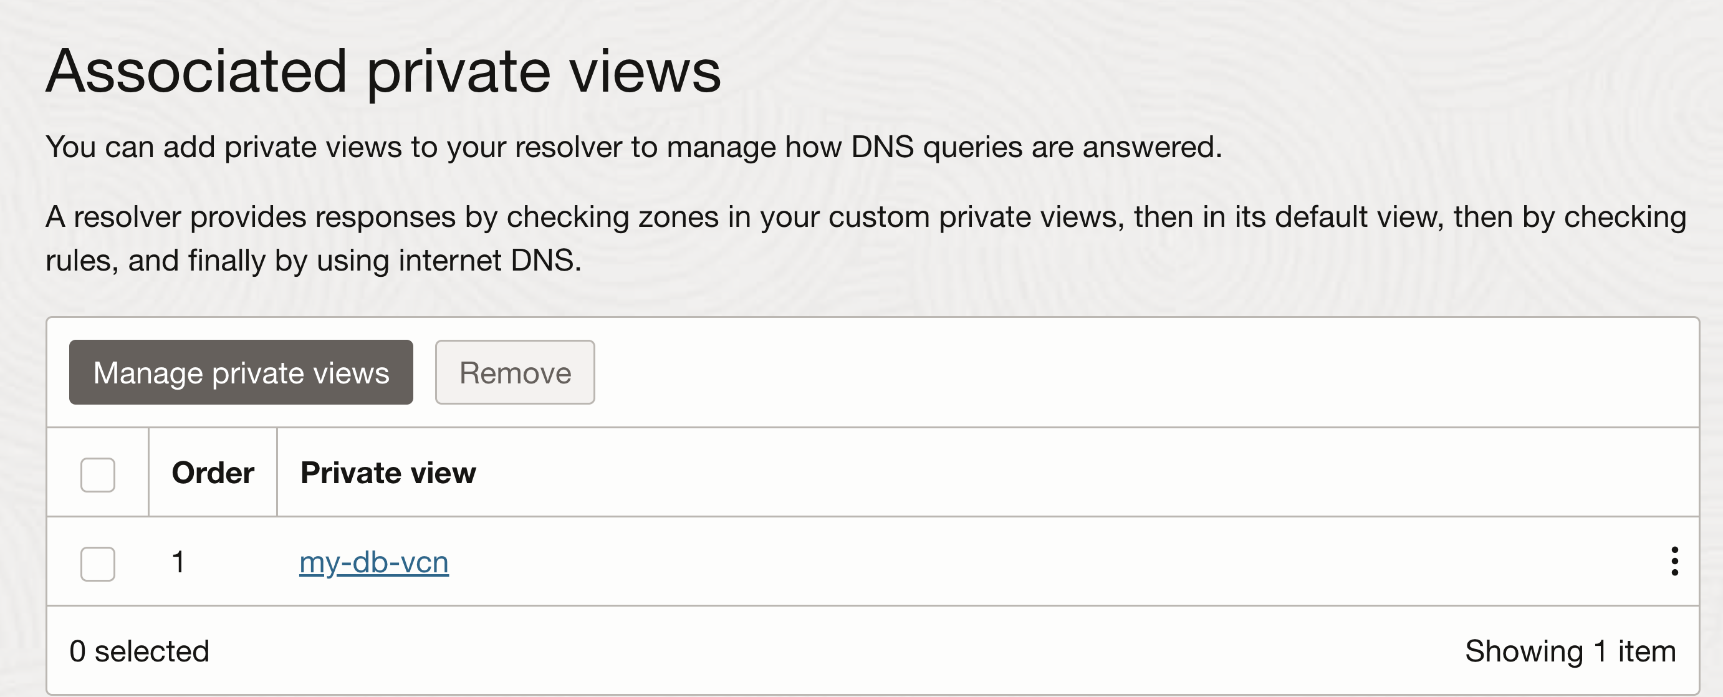1723x697 pixels.
Task: Open the my-db-vcn private view link
Action: tap(374, 562)
